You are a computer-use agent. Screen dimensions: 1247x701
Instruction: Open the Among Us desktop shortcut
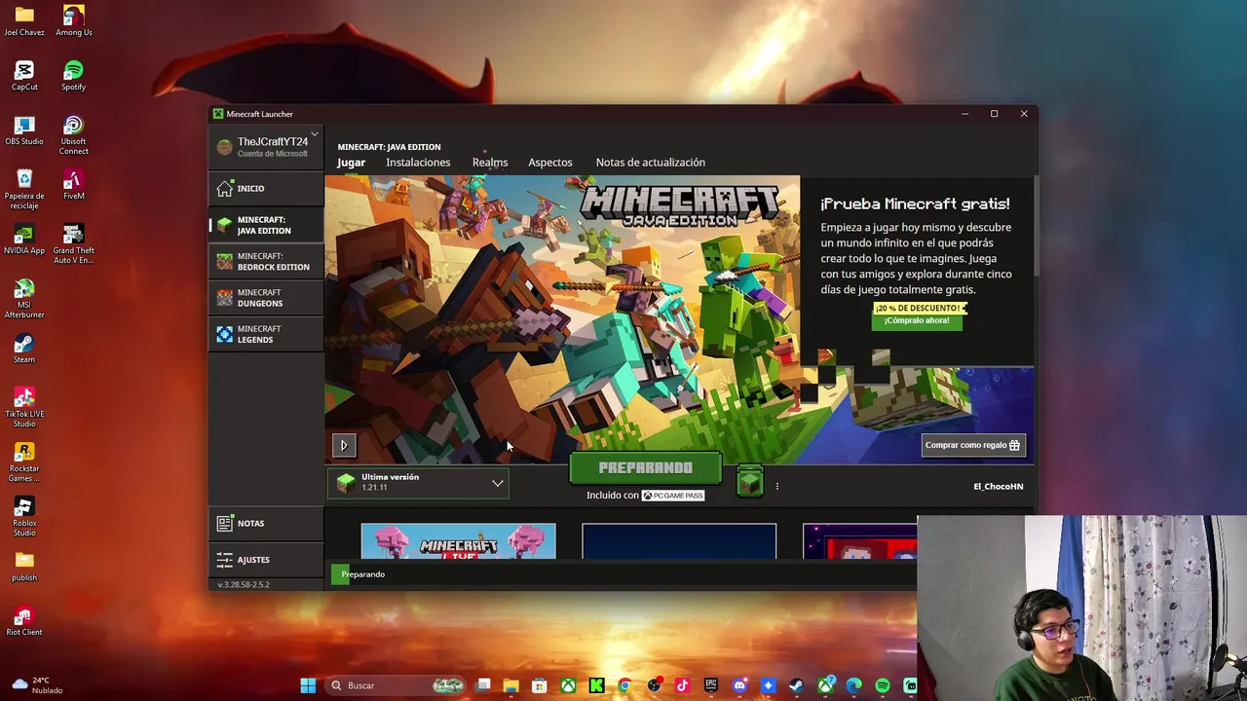[x=74, y=20]
